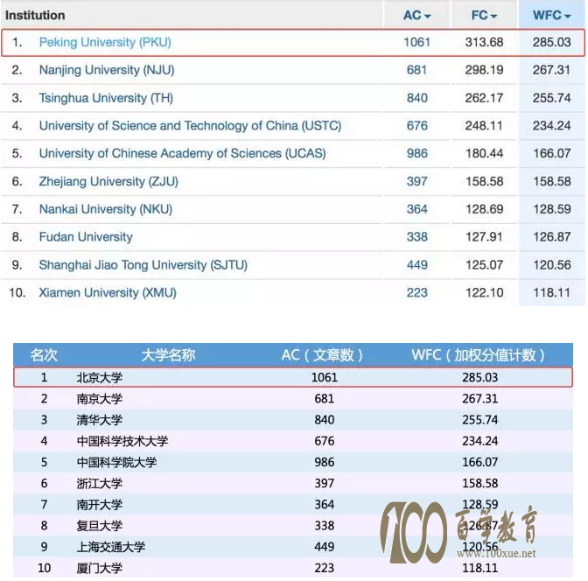Select FC value 248.11

pyautogui.click(x=484, y=126)
